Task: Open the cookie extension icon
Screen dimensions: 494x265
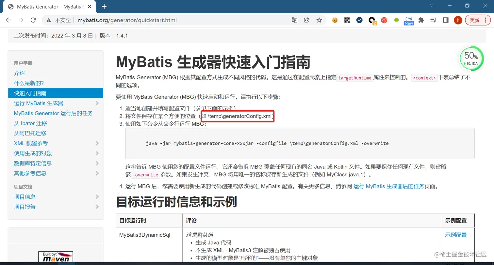Action: tap(335, 20)
